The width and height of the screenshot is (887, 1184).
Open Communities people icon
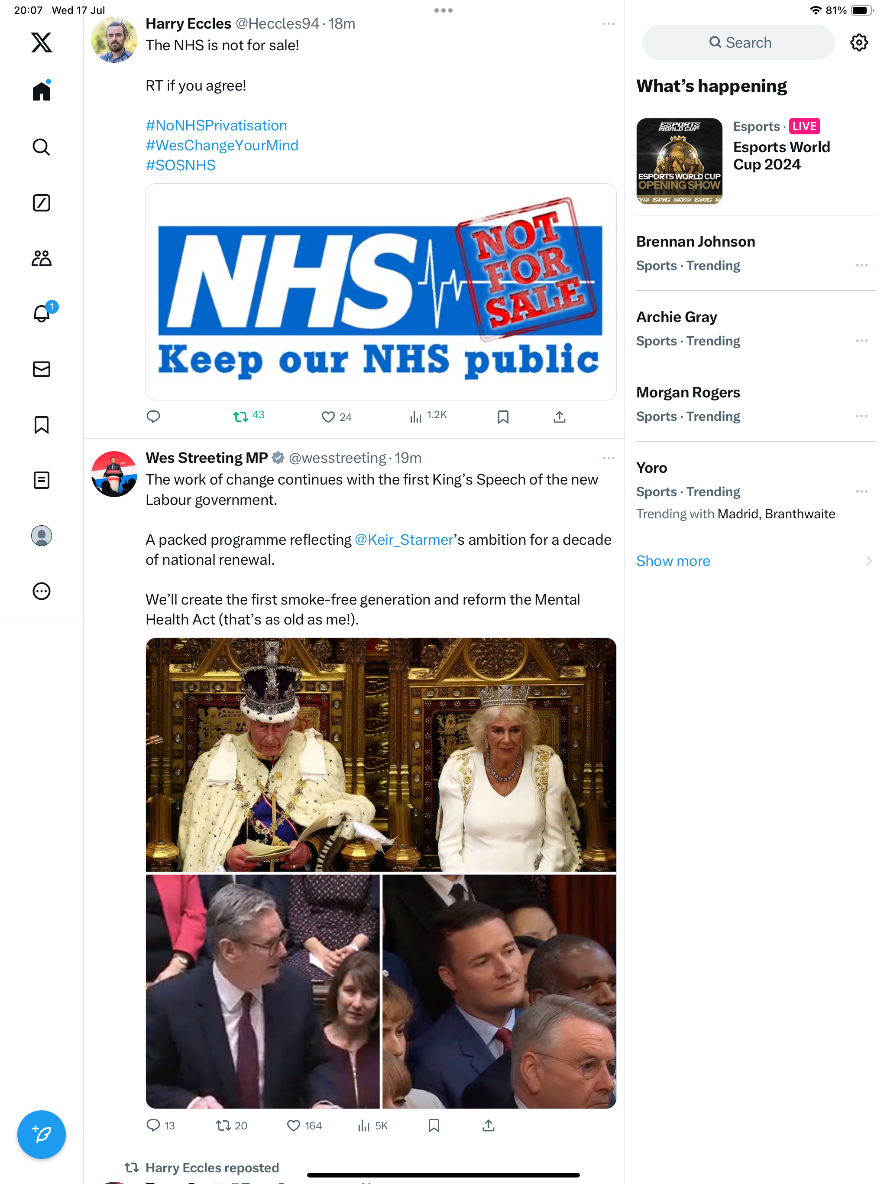(41, 259)
